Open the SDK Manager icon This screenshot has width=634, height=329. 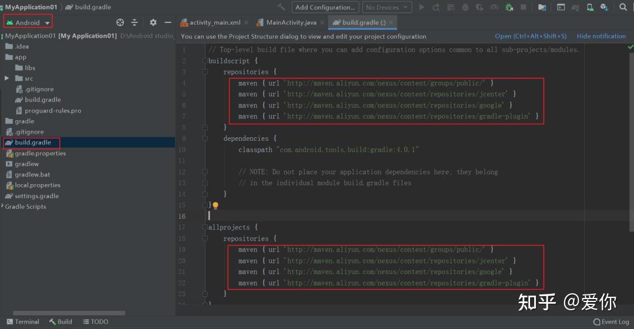point(605,7)
